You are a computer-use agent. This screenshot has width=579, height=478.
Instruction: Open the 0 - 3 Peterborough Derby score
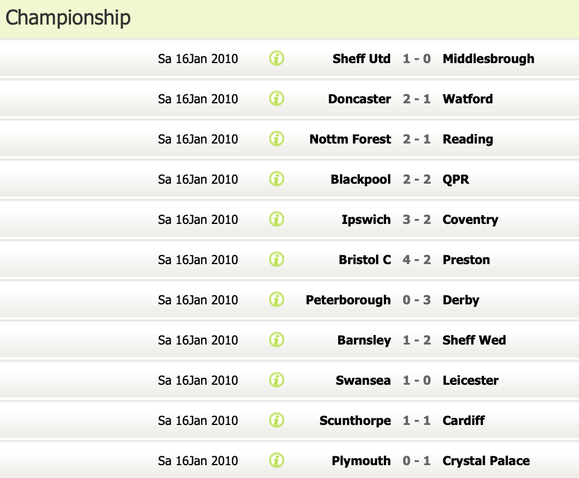click(417, 300)
